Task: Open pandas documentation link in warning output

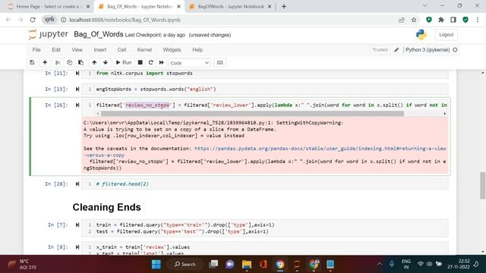Action: [x=320, y=149]
